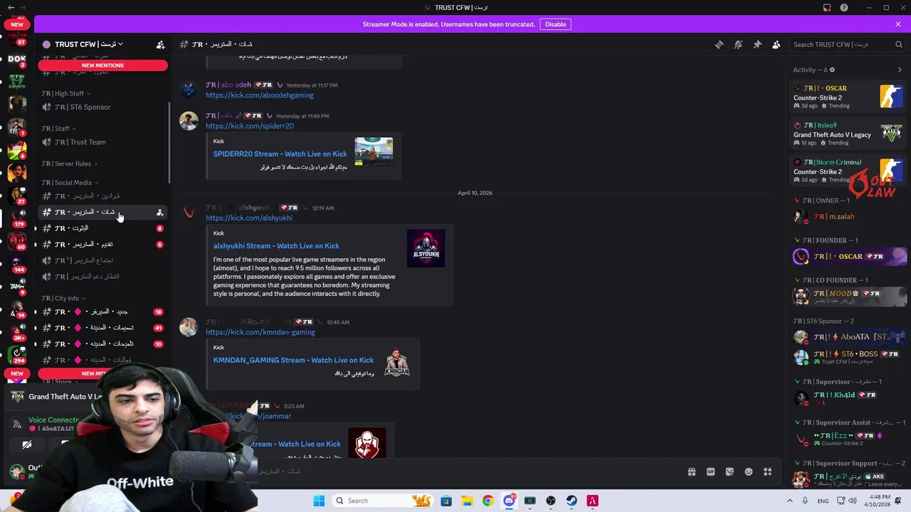Viewport: 911px width, 512px height.
Task: Click the Search TRUST CFW input field
Action: [847, 44]
